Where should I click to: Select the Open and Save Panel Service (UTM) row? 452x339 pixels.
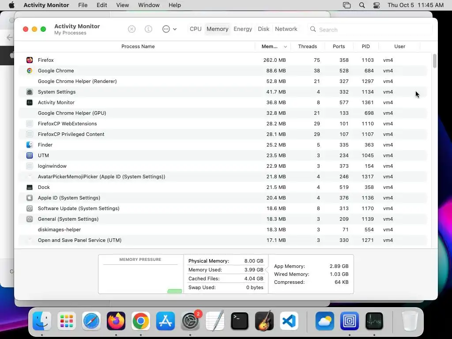point(222,240)
